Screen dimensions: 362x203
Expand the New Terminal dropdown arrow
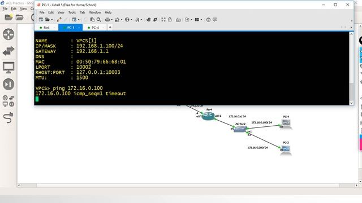pyautogui.click(x=191, y=20)
